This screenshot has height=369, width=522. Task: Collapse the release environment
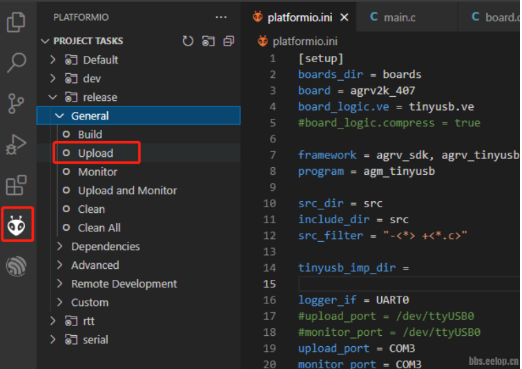point(52,97)
